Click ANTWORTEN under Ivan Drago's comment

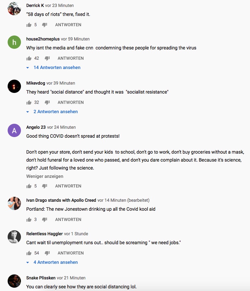pyautogui.click(x=68, y=220)
